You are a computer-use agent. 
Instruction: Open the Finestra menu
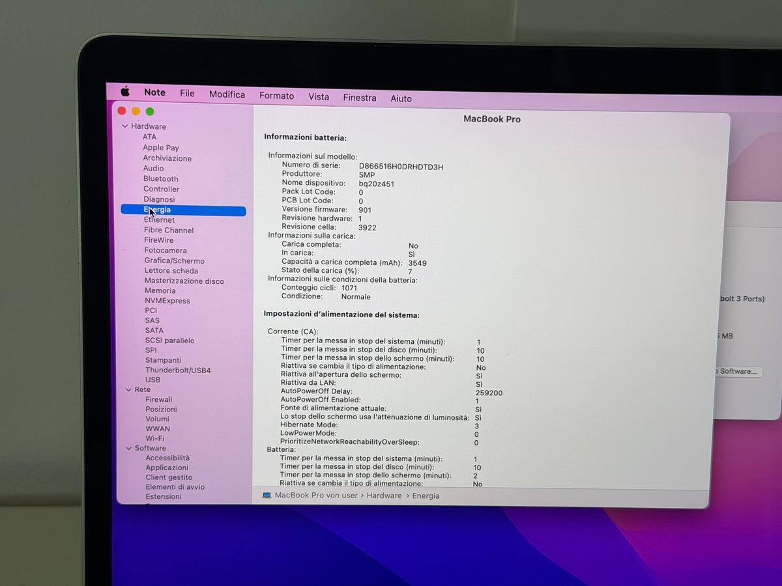coord(360,98)
